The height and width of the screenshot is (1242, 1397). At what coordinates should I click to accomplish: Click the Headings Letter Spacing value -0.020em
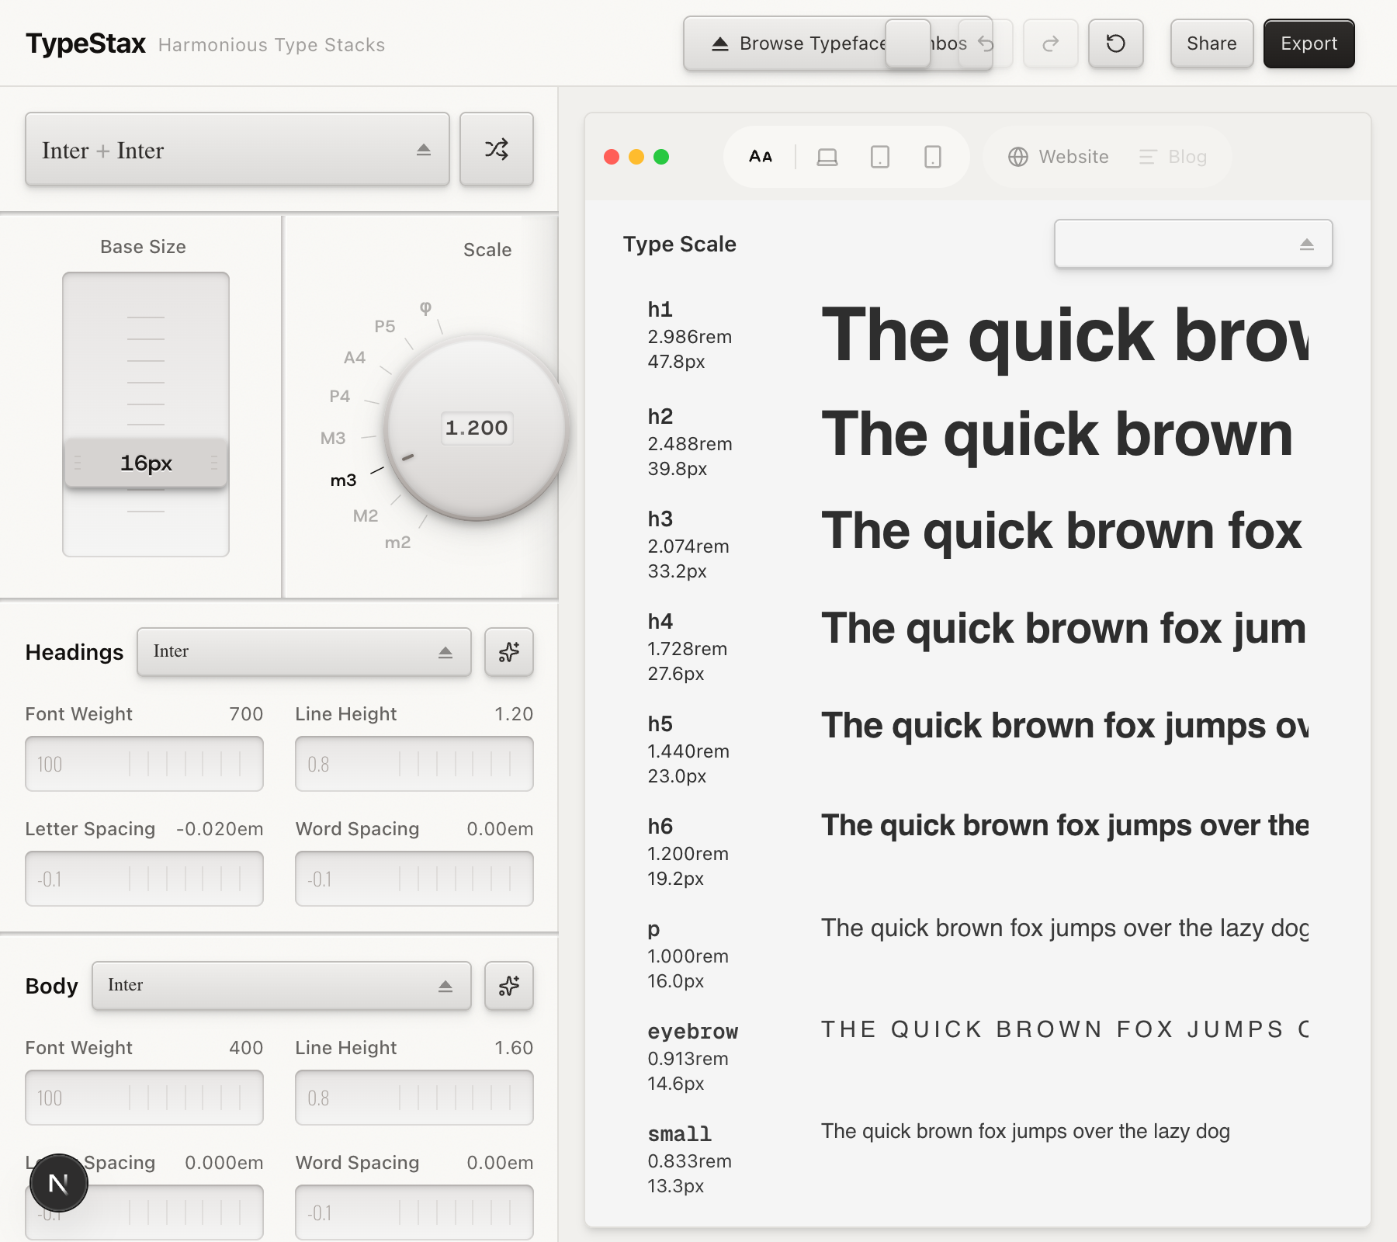(x=220, y=829)
